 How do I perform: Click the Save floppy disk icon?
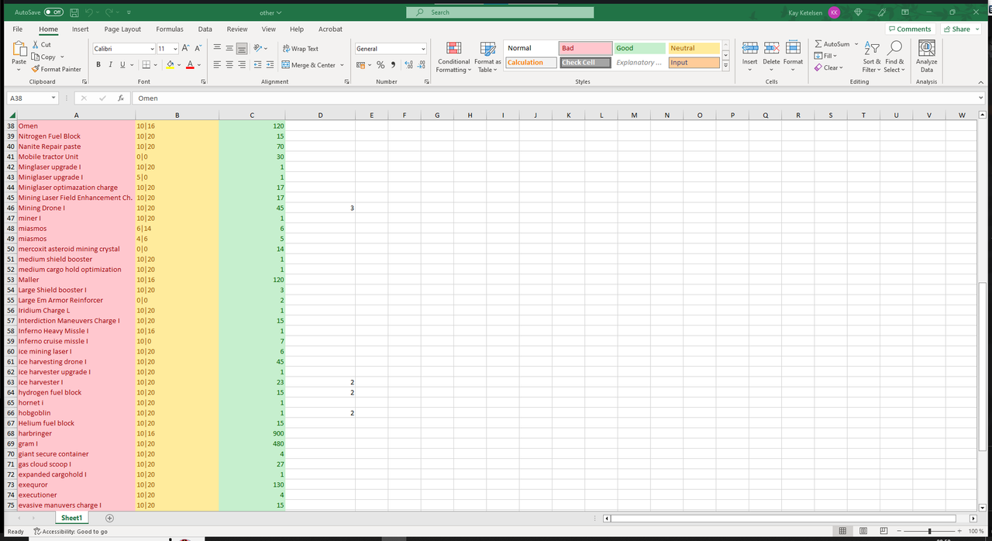click(x=74, y=12)
